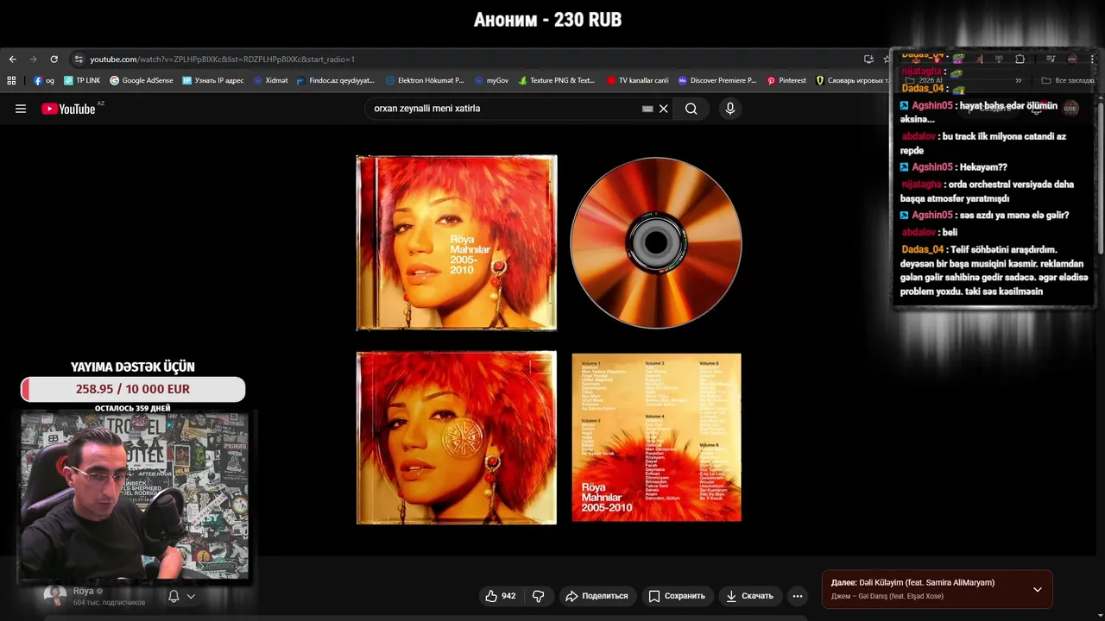The image size is (1105, 621).
Task: Open the browser apps grid icon
Action: coord(11,80)
